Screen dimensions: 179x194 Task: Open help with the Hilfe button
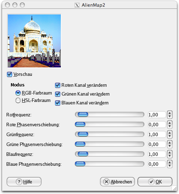point(24,182)
